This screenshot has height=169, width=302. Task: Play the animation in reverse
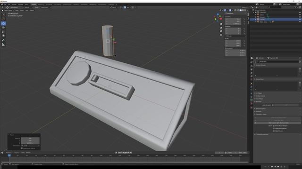pyautogui.click(x=124, y=153)
